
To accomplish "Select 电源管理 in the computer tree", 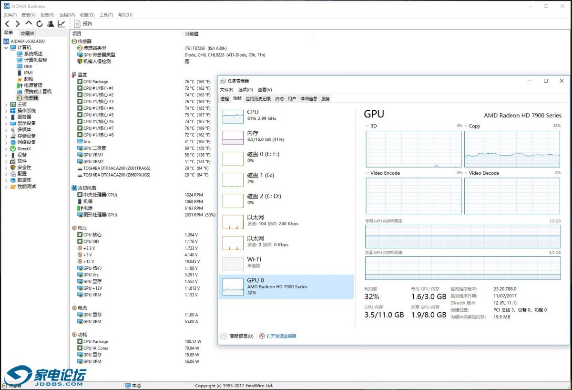I will (x=33, y=85).
